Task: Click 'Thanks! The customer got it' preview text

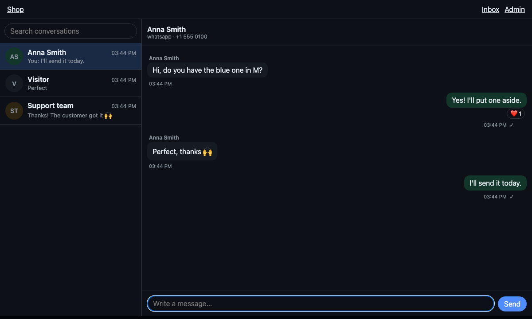Action: [x=70, y=115]
